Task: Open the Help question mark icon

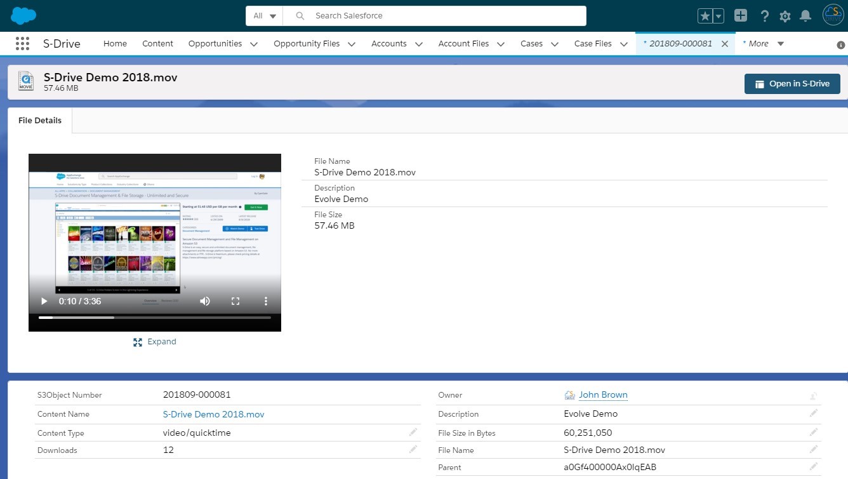Action: pos(765,16)
